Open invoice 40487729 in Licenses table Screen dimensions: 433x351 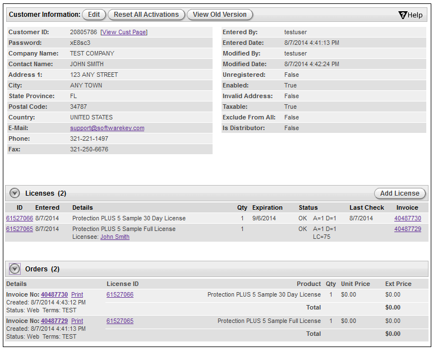407,229
